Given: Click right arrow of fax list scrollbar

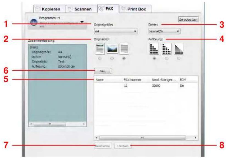Looking at the screenshot, I should coord(196,137).
